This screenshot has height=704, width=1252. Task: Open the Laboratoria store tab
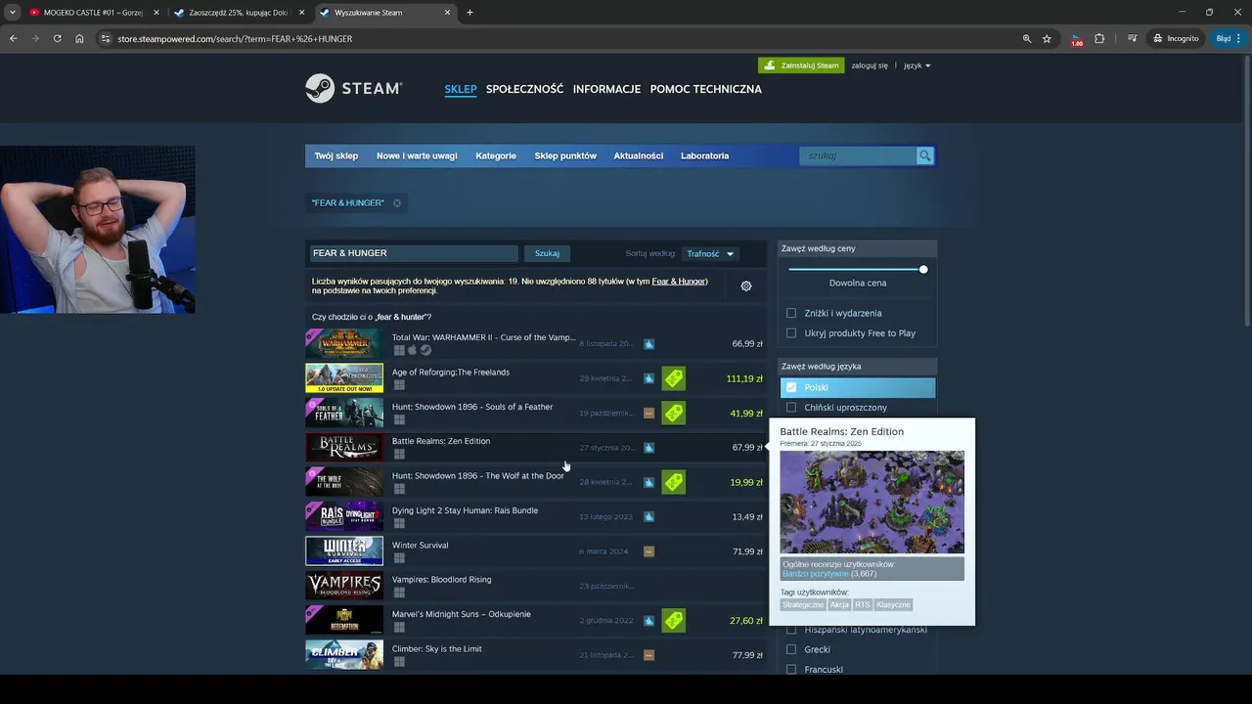(x=704, y=155)
